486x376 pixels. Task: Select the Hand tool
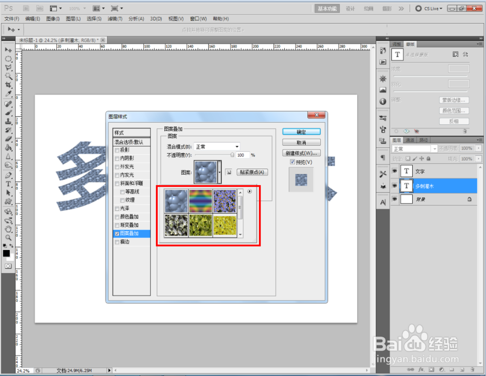(8, 229)
